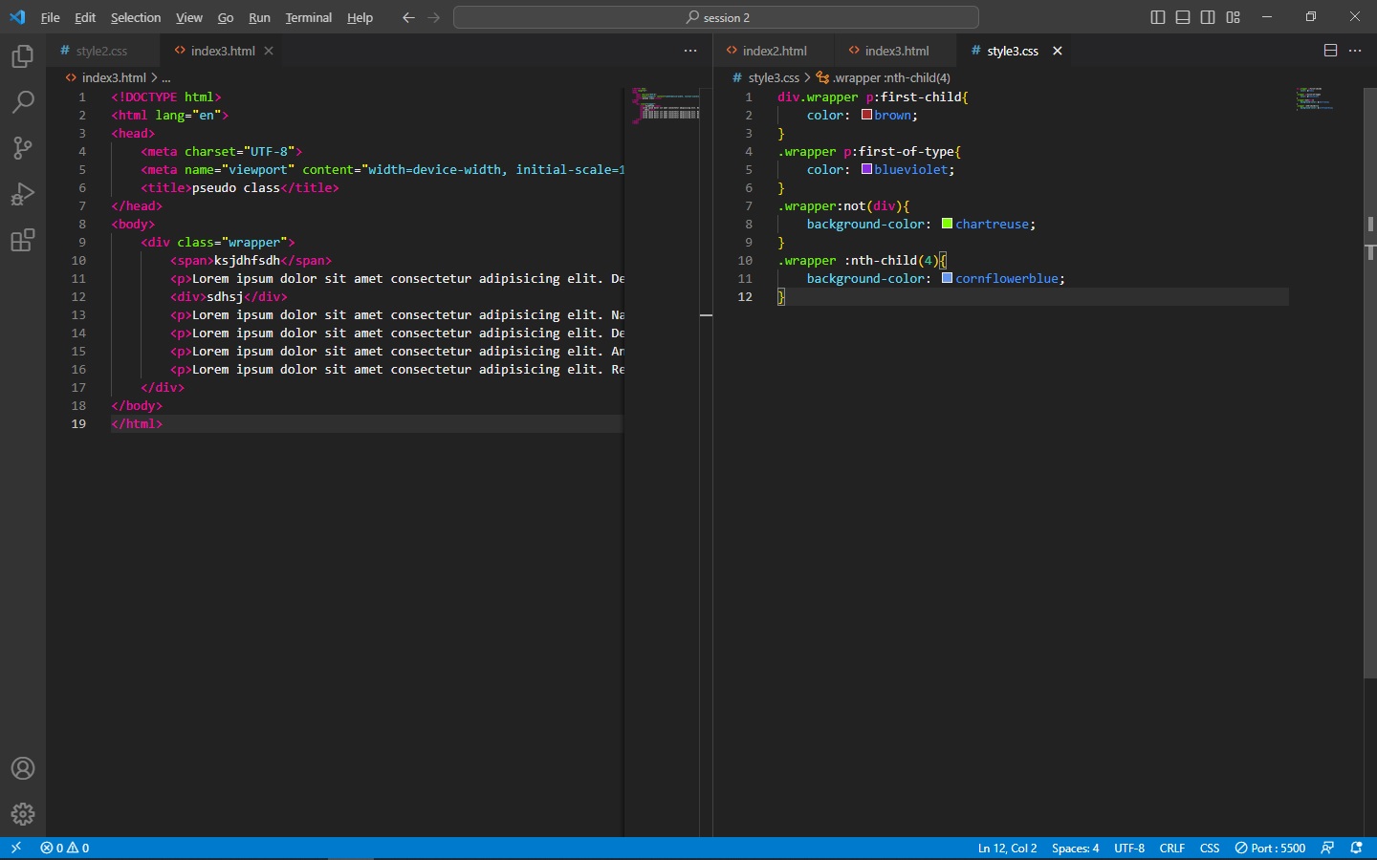Customize layout icon in title bar
The height and width of the screenshot is (860, 1377).
[1234, 17]
